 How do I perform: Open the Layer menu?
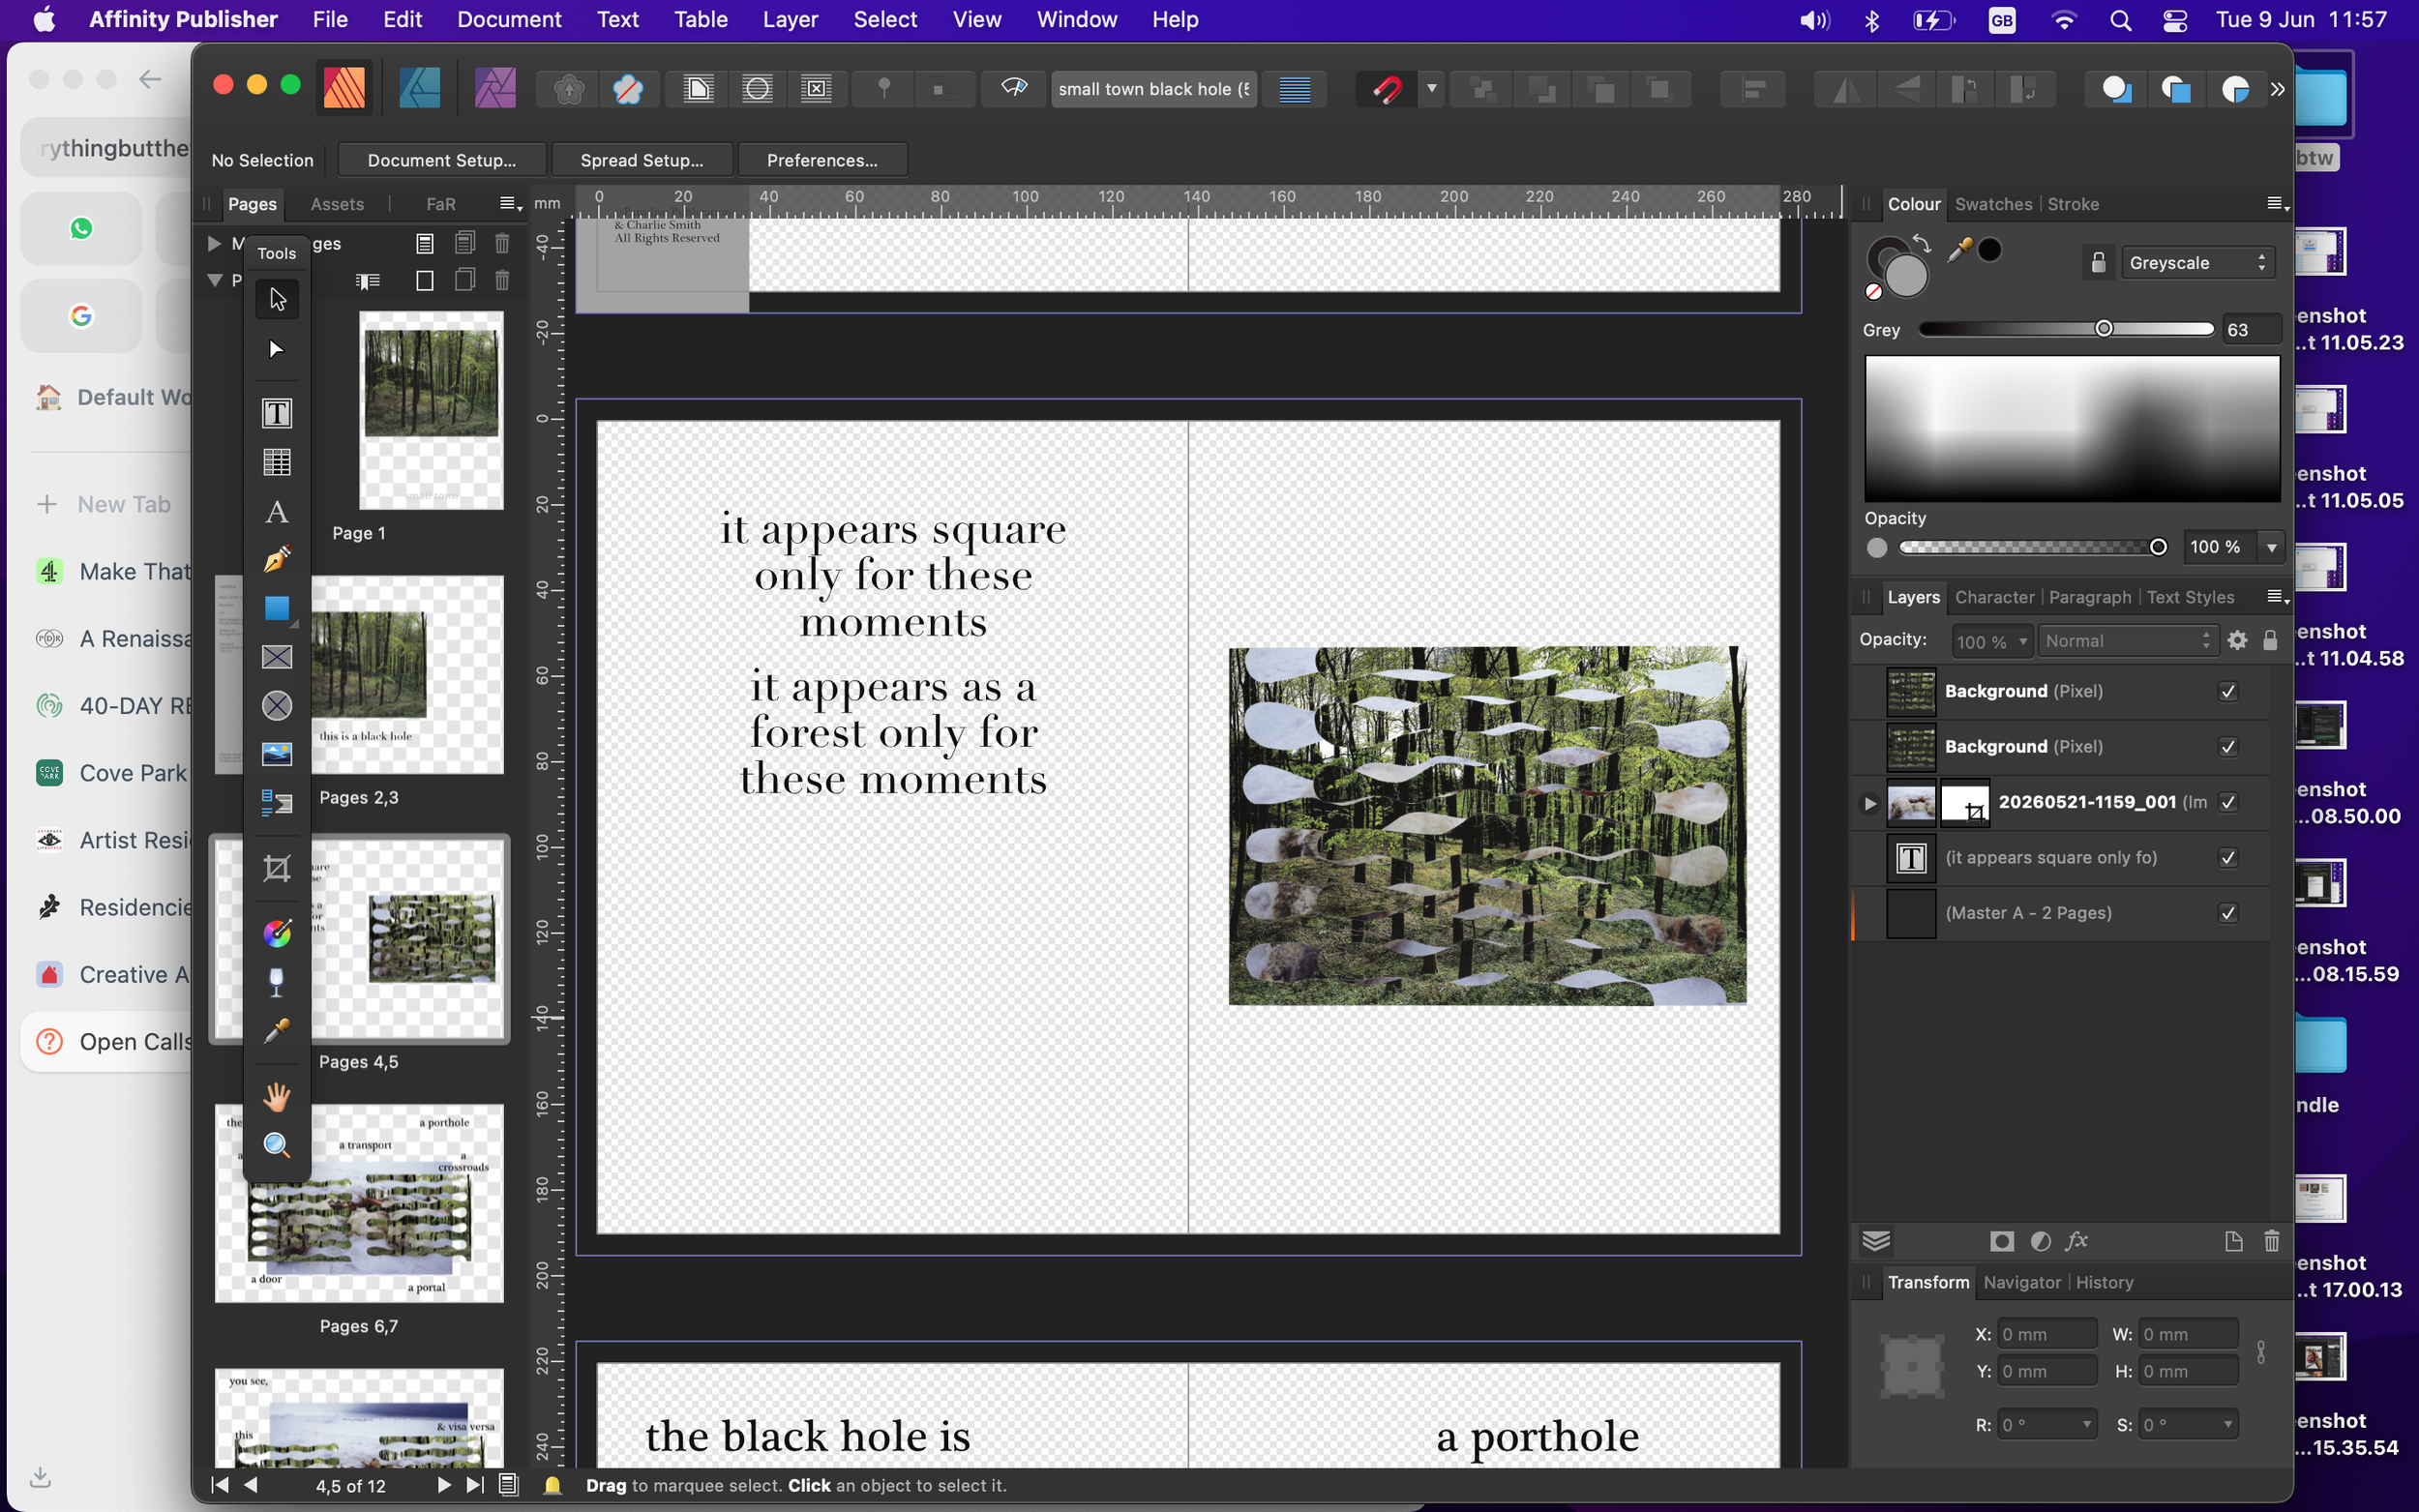[x=790, y=19]
